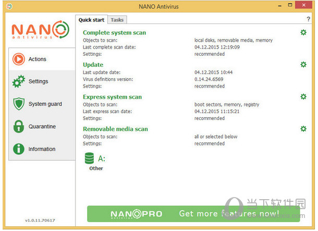Maximize the NANO Antivirus window

pos(290,5)
